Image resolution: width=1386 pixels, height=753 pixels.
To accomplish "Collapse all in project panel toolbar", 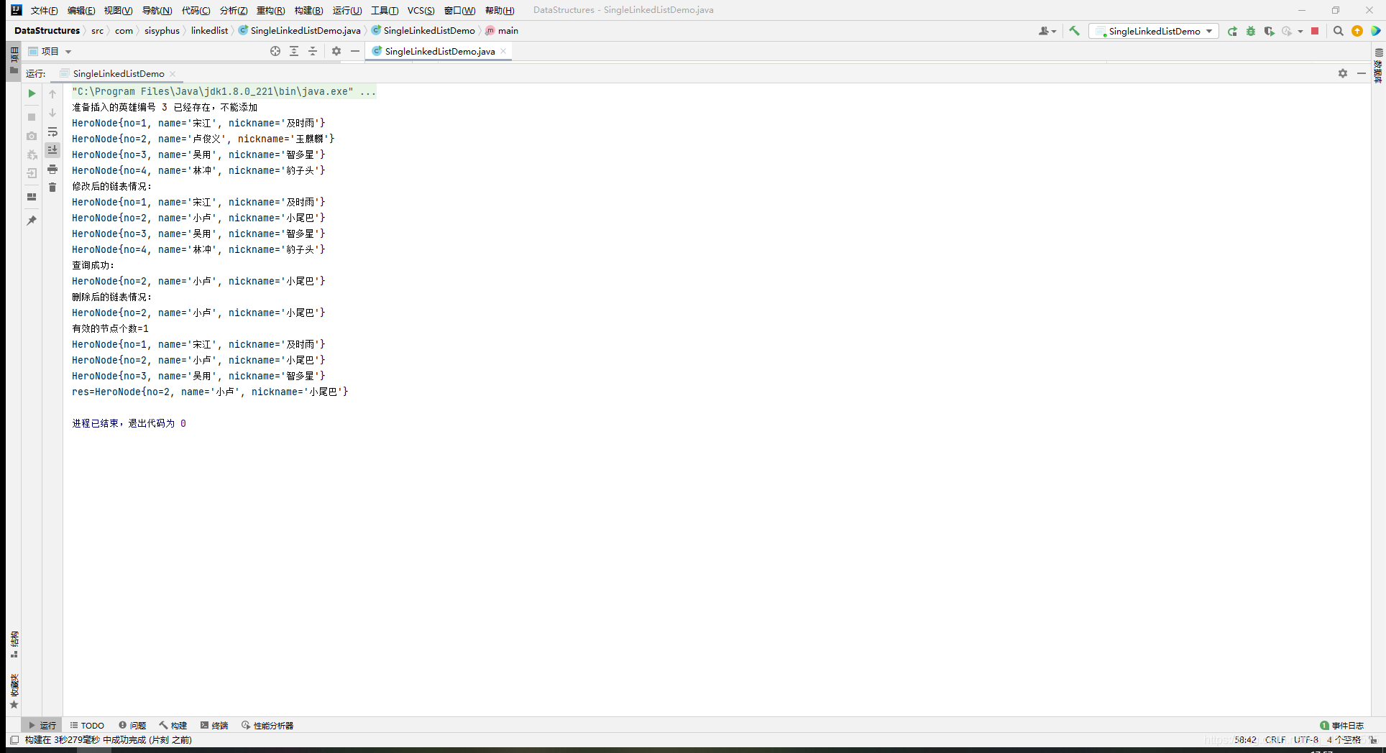I will click(313, 51).
